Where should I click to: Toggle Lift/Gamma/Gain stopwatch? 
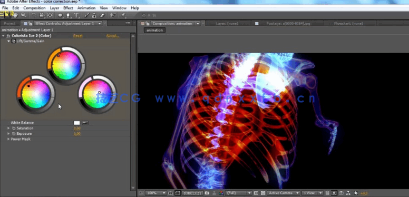14,41
